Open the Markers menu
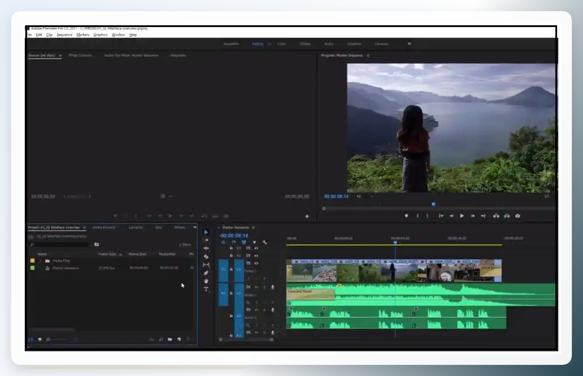The height and width of the screenshot is (376, 583). coord(83,35)
